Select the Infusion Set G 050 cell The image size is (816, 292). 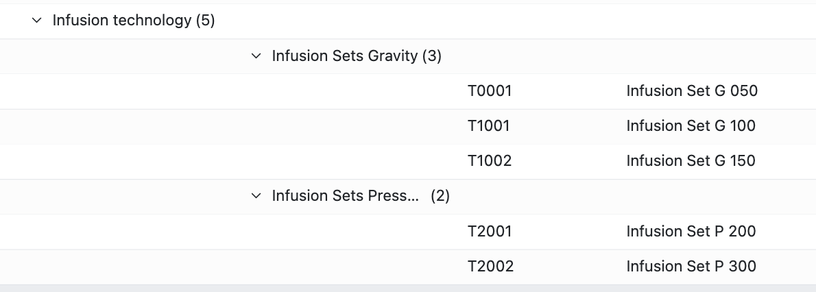click(x=692, y=91)
